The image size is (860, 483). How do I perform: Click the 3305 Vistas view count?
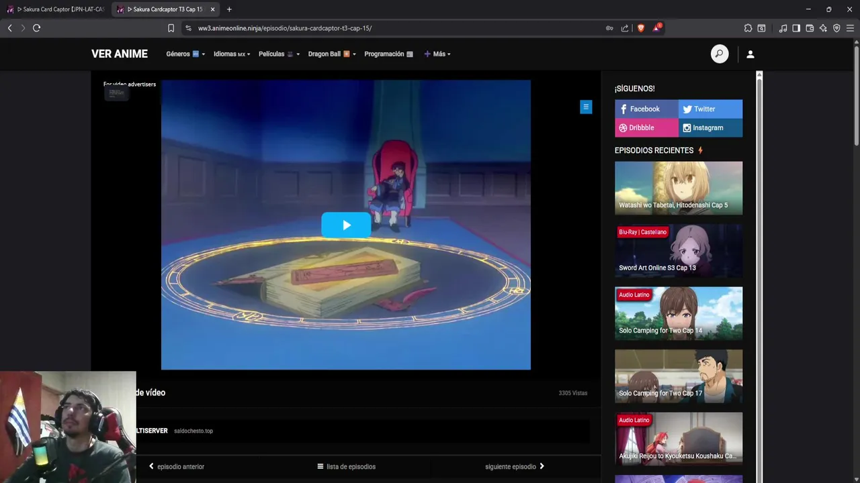point(573,393)
